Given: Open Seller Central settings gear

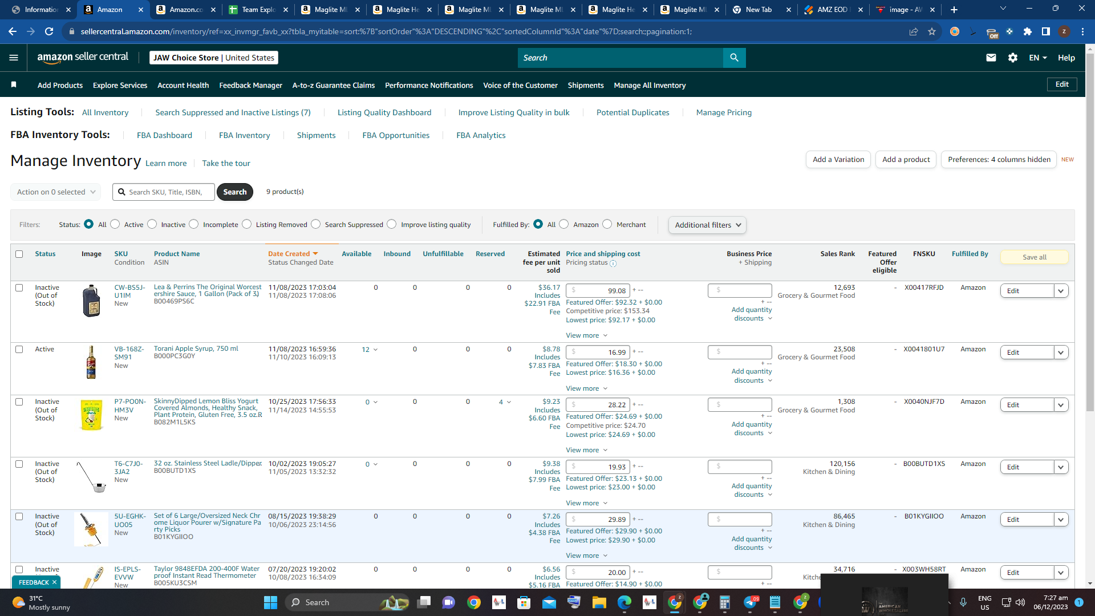Looking at the screenshot, I should [1013, 58].
